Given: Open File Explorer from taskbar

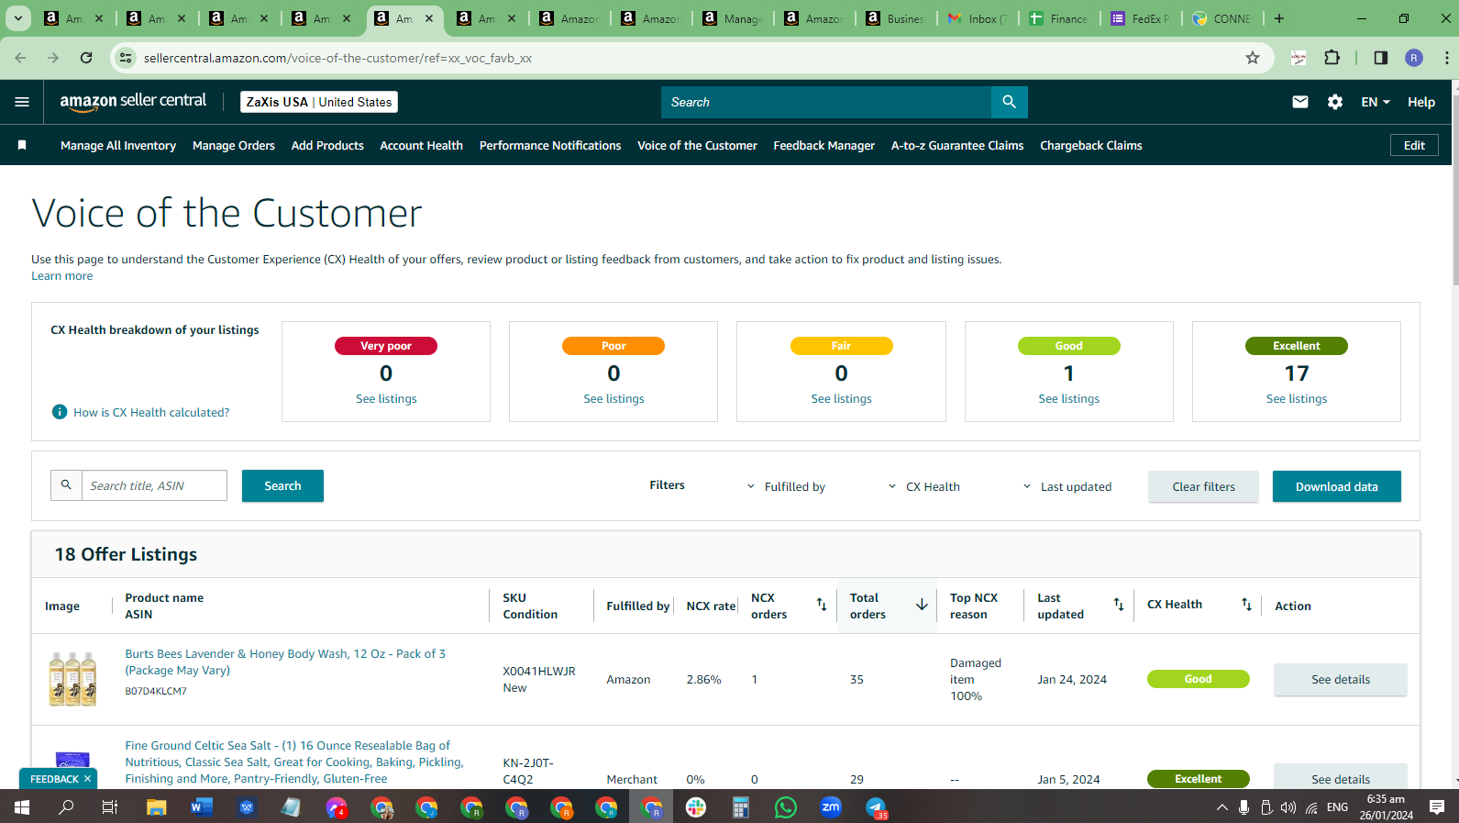Looking at the screenshot, I should [156, 807].
